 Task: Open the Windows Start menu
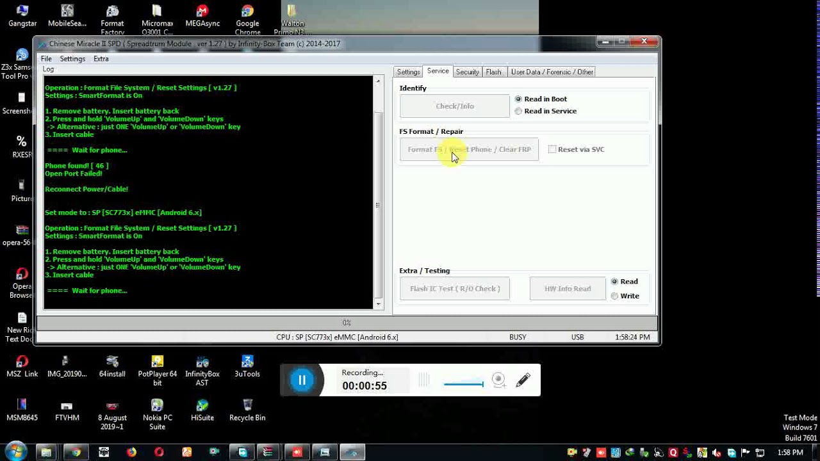point(15,452)
